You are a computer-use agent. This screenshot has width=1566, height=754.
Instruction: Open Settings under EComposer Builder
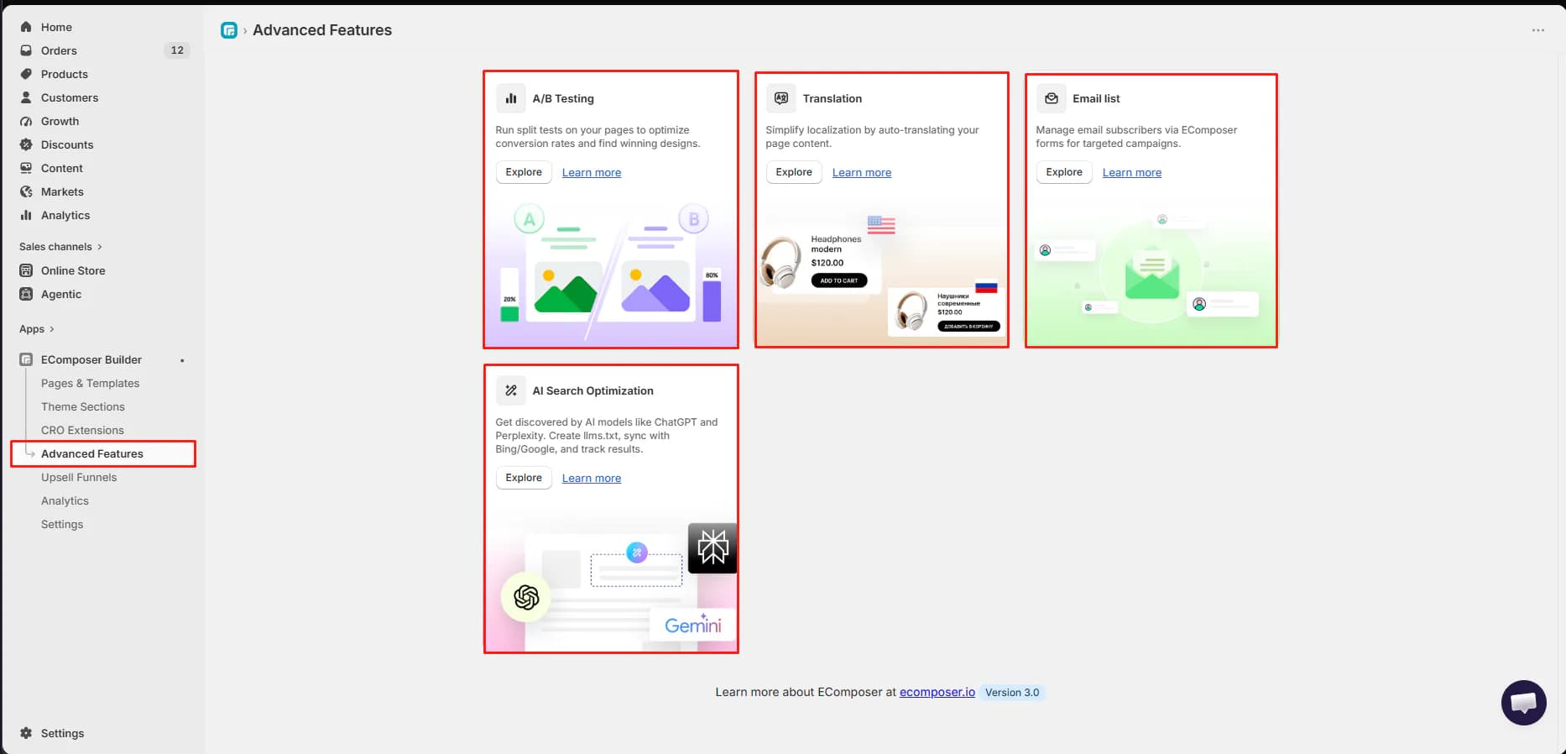pos(62,524)
